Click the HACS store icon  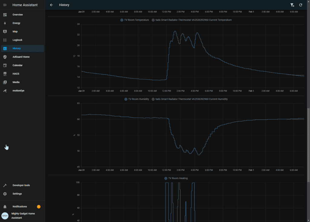point(5,74)
